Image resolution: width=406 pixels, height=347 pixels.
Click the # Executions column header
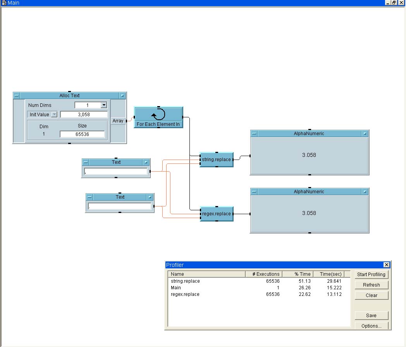tap(263, 274)
